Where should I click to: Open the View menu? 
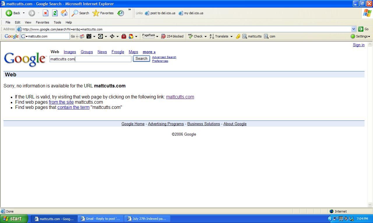click(x=28, y=22)
